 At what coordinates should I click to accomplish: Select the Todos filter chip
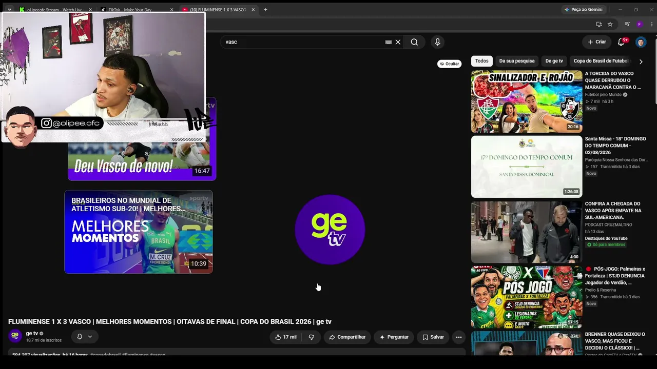point(482,61)
